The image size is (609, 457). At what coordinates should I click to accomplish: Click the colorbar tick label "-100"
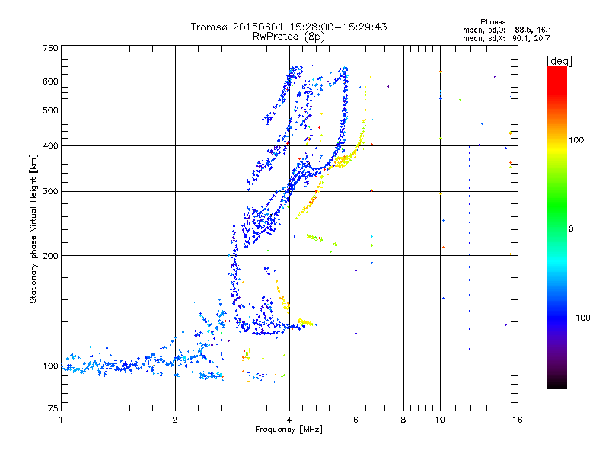click(x=579, y=318)
